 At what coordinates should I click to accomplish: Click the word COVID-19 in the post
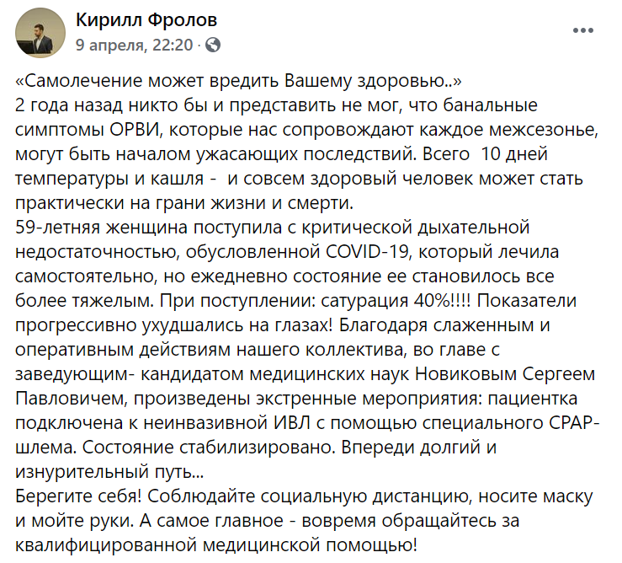point(367,252)
